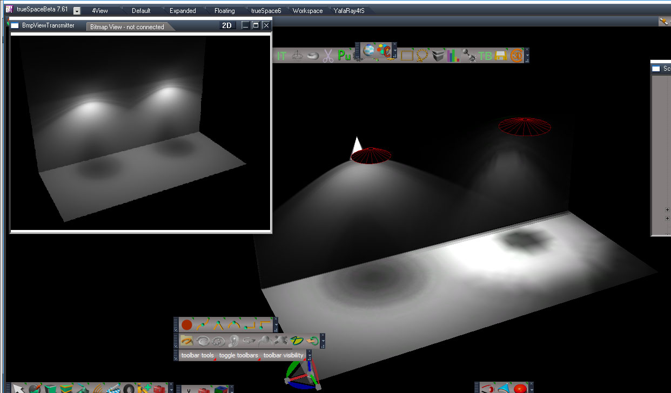The width and height of the screenshot is (671, 393).
Task: Open the colorful bar chart icon
Action: (x=453, y=55)
